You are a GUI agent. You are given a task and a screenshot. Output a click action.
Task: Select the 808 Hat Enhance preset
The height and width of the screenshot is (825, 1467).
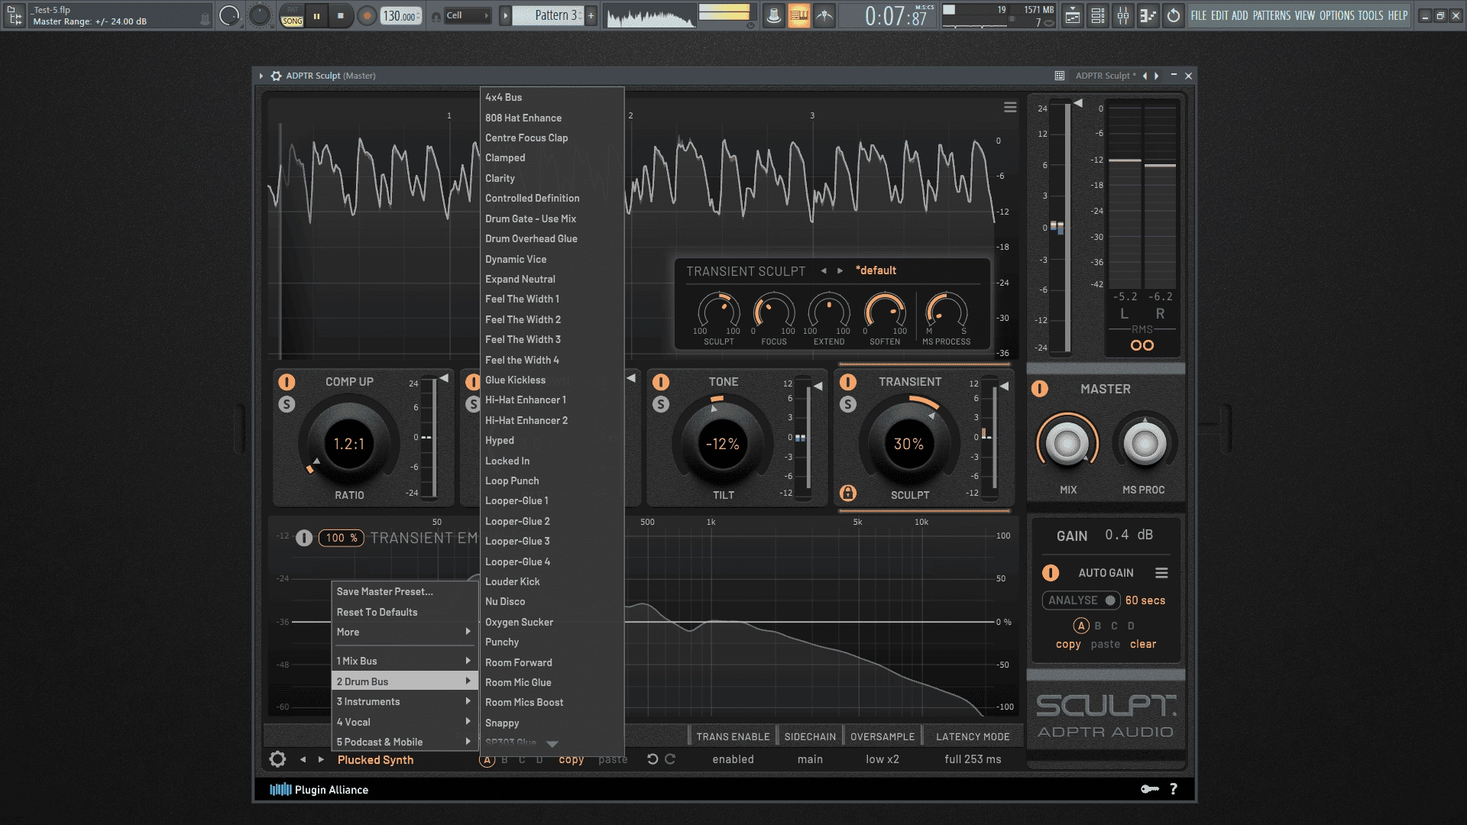point(552,118)
